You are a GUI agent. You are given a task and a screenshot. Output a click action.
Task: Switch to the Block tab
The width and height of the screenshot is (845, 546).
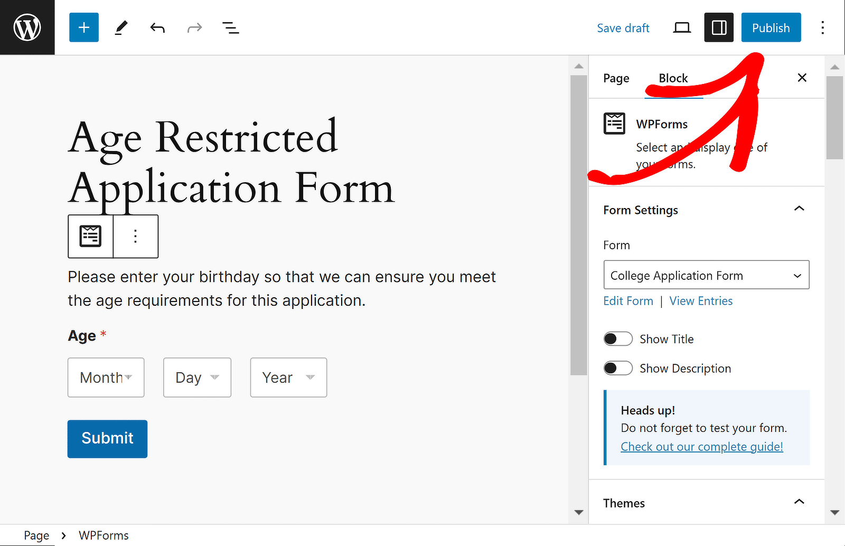tap(673, 78)
